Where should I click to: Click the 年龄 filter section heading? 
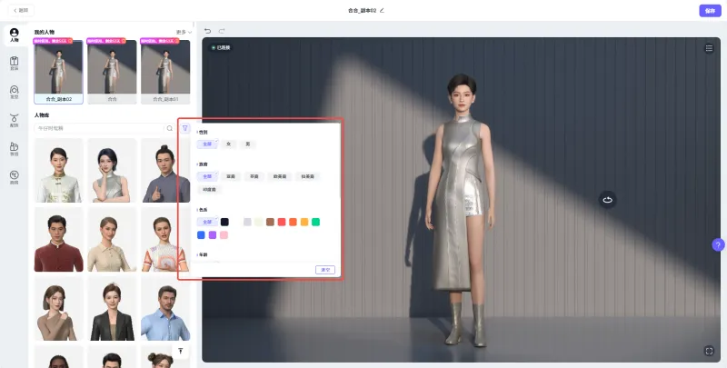[203, 255]
